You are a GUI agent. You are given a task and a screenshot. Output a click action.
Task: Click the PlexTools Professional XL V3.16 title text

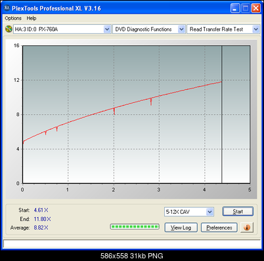click(x=56, y=9)
